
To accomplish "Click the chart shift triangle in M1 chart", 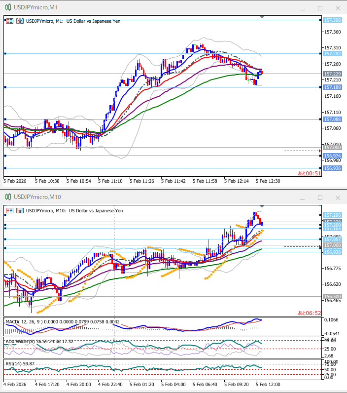I will [262, 17].
